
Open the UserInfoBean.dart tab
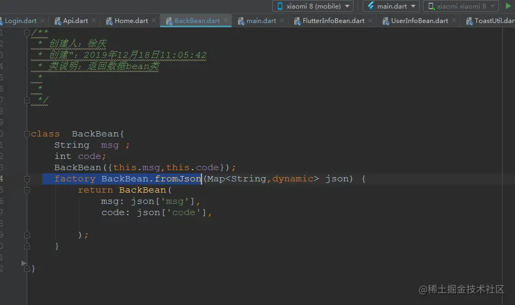[x=419, y=21]
